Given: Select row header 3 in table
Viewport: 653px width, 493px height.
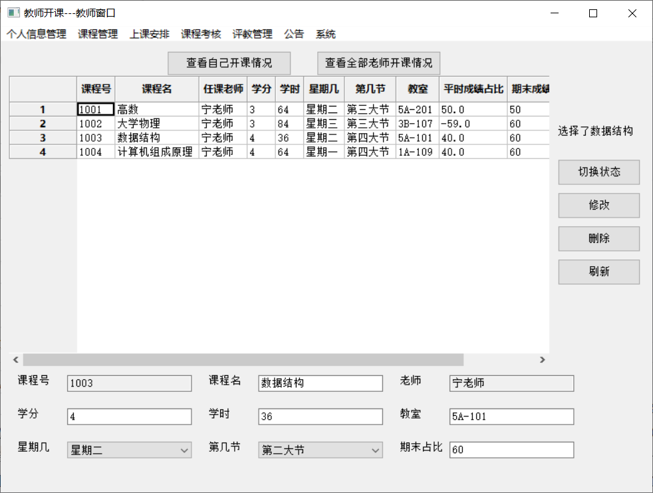Looking at the screenshot, I should (43, 138).
